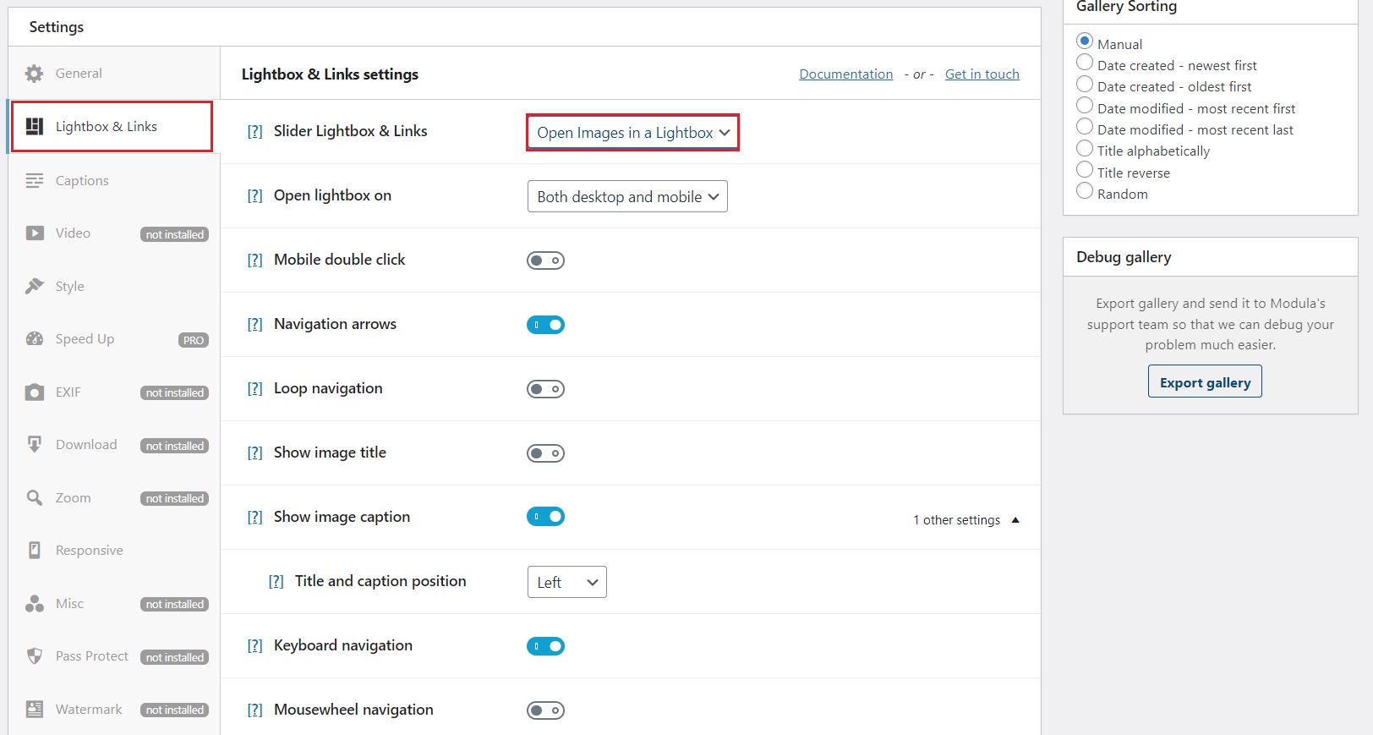Image resolution: width=1373 pixels, height=735 pixels.
Task: Click the Video play icon
Action: pyautogui.click(x=34, y=233)
